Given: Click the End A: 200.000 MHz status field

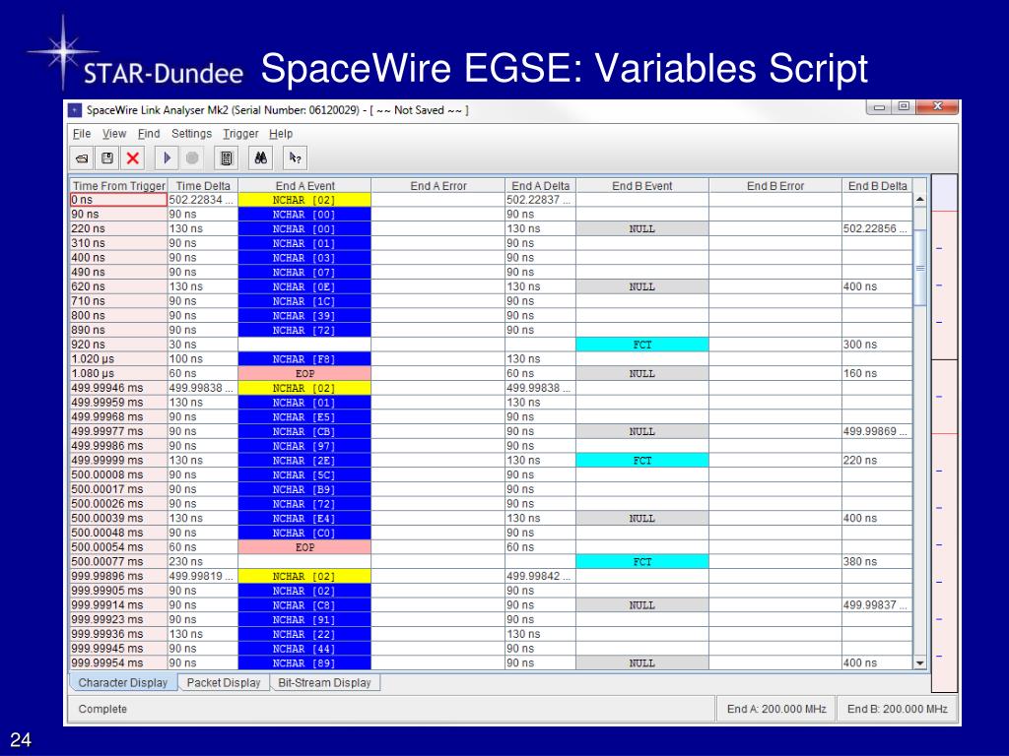Looking at the screenshot, I should click(776, 709).
